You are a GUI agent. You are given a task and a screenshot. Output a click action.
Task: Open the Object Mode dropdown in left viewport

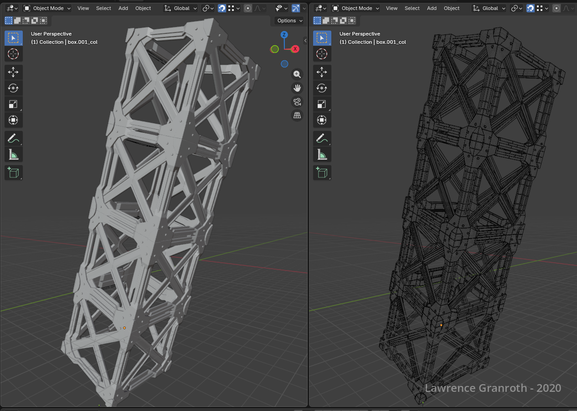pyautogui.click(x=47, y=8)
